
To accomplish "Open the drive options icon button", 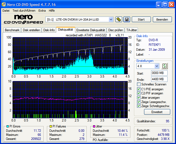I will click(119, 20).
